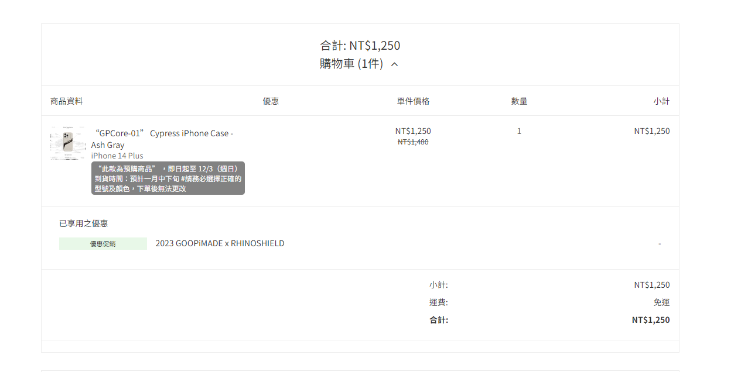Click the struck-through NT$1,480 original price
This screenshot has height=372, width=741.
[x=413, y=142]
